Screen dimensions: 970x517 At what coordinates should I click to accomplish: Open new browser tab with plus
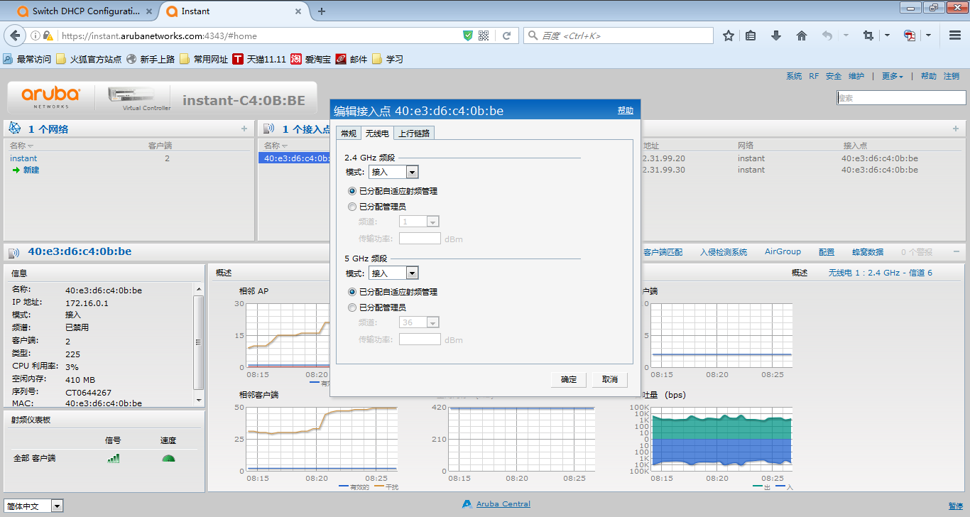click(322, 11)
